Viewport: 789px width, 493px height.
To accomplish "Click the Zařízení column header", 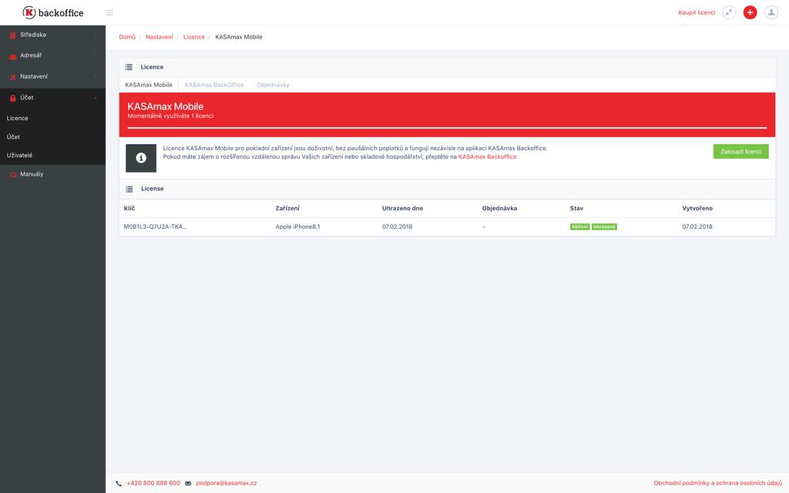I will [x=287, y=208].
